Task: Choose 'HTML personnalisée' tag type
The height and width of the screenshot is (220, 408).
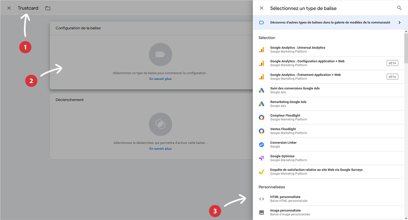Action: point(328,199)
